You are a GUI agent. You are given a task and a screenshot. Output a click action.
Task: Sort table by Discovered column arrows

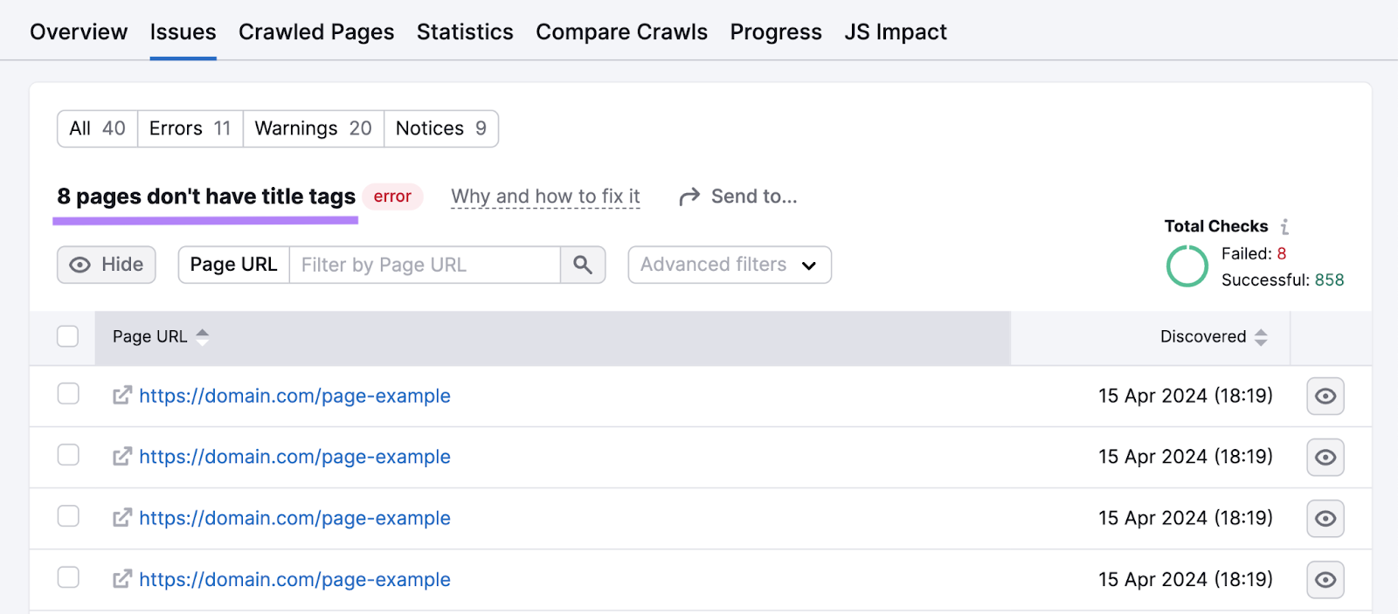pyautogui.click(x=1261, y=337)
